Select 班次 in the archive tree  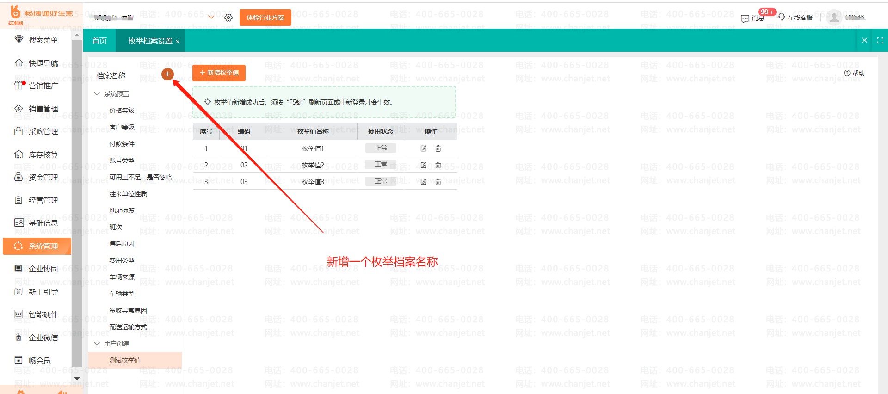coord(116,227)
